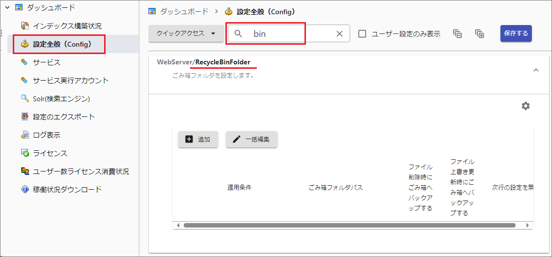Toggle ユーザー設定のみ表示 checkbox
Image resolution: width=552 pixels, height=257 pixels.
pos(362,34)
